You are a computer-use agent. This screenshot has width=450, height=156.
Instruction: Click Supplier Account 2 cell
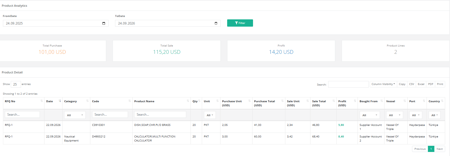point(371,139)
